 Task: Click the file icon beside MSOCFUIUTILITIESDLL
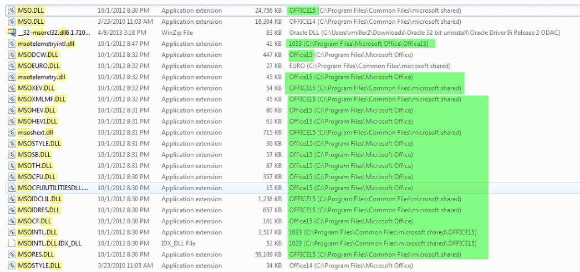coord(12,188)
